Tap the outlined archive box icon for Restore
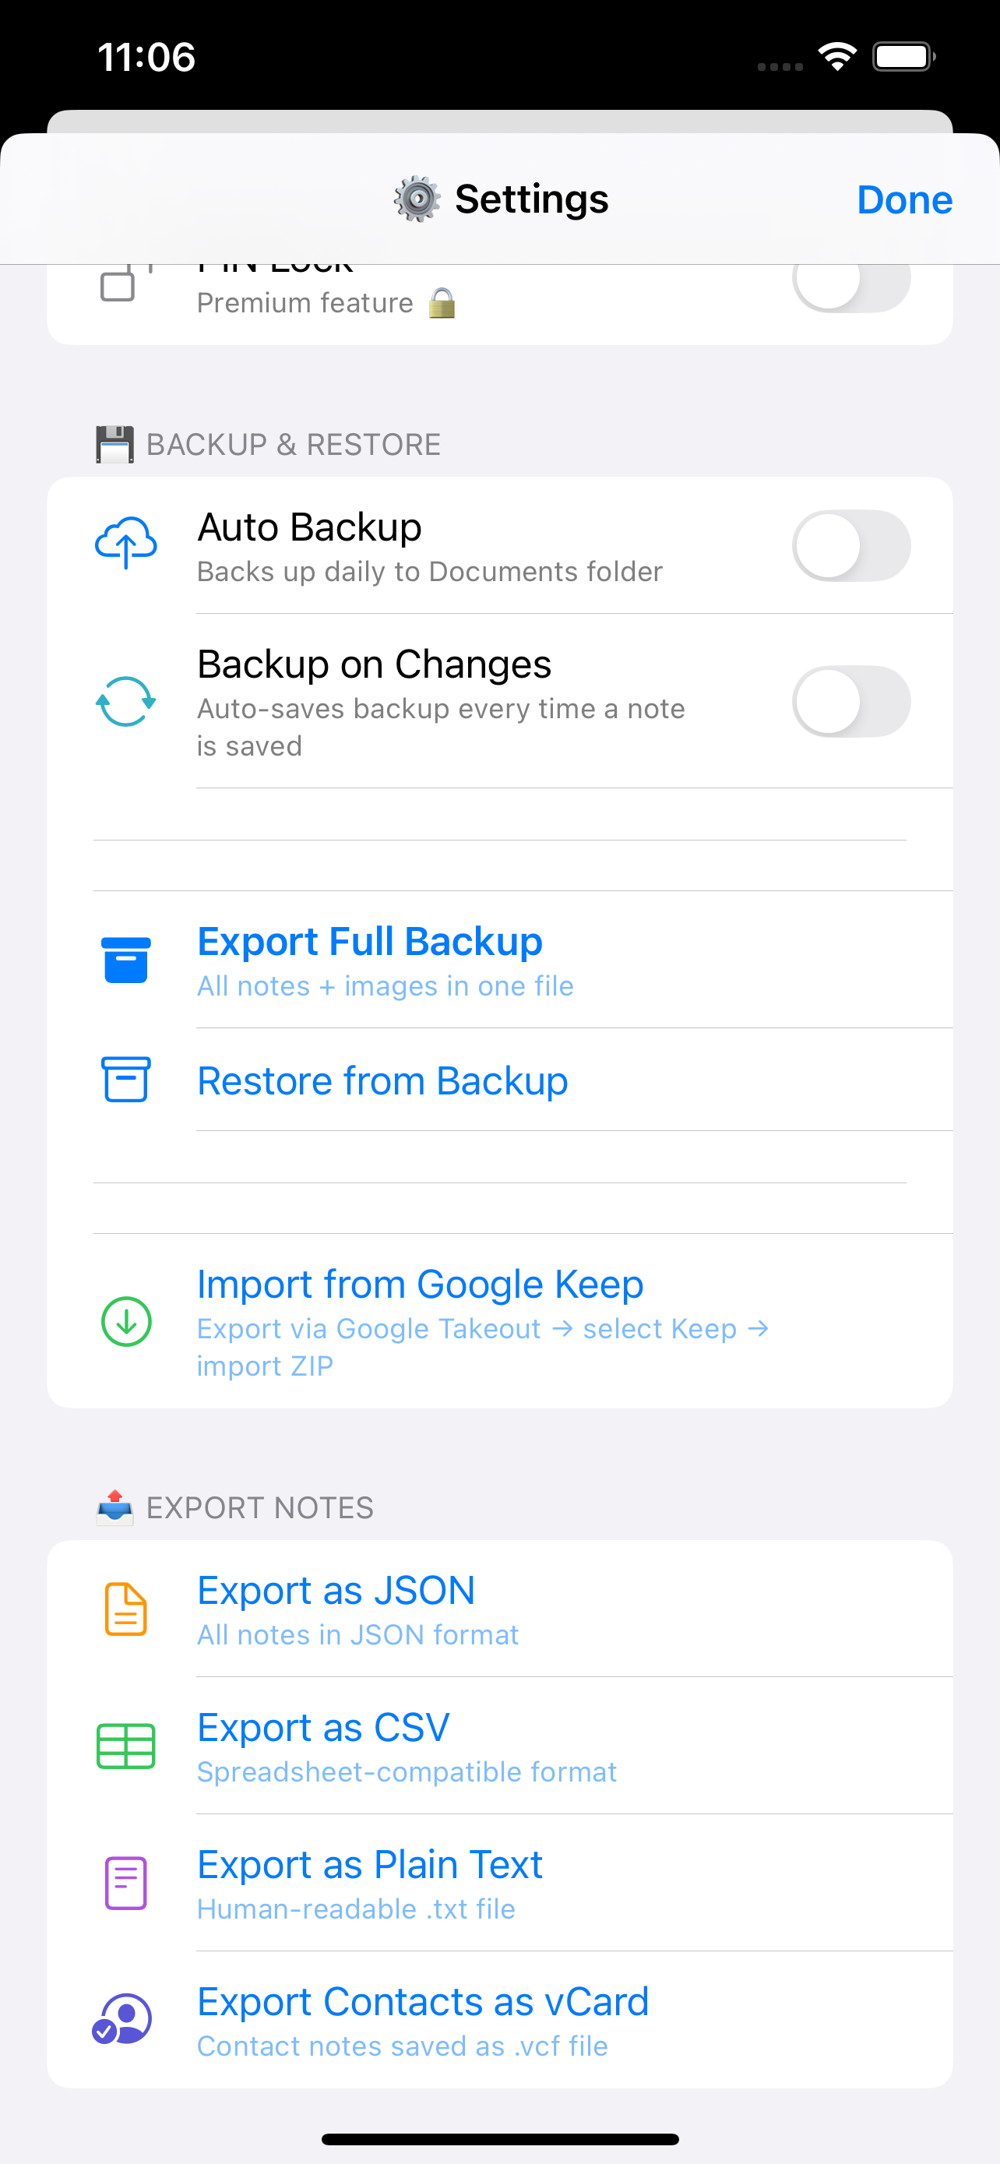This screenshot has height=2164, width=1000. point(126,1080)
